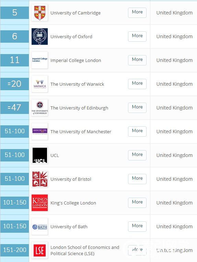Select the University of Bristol red crest

pyautogui.click(x=39, y=179)
